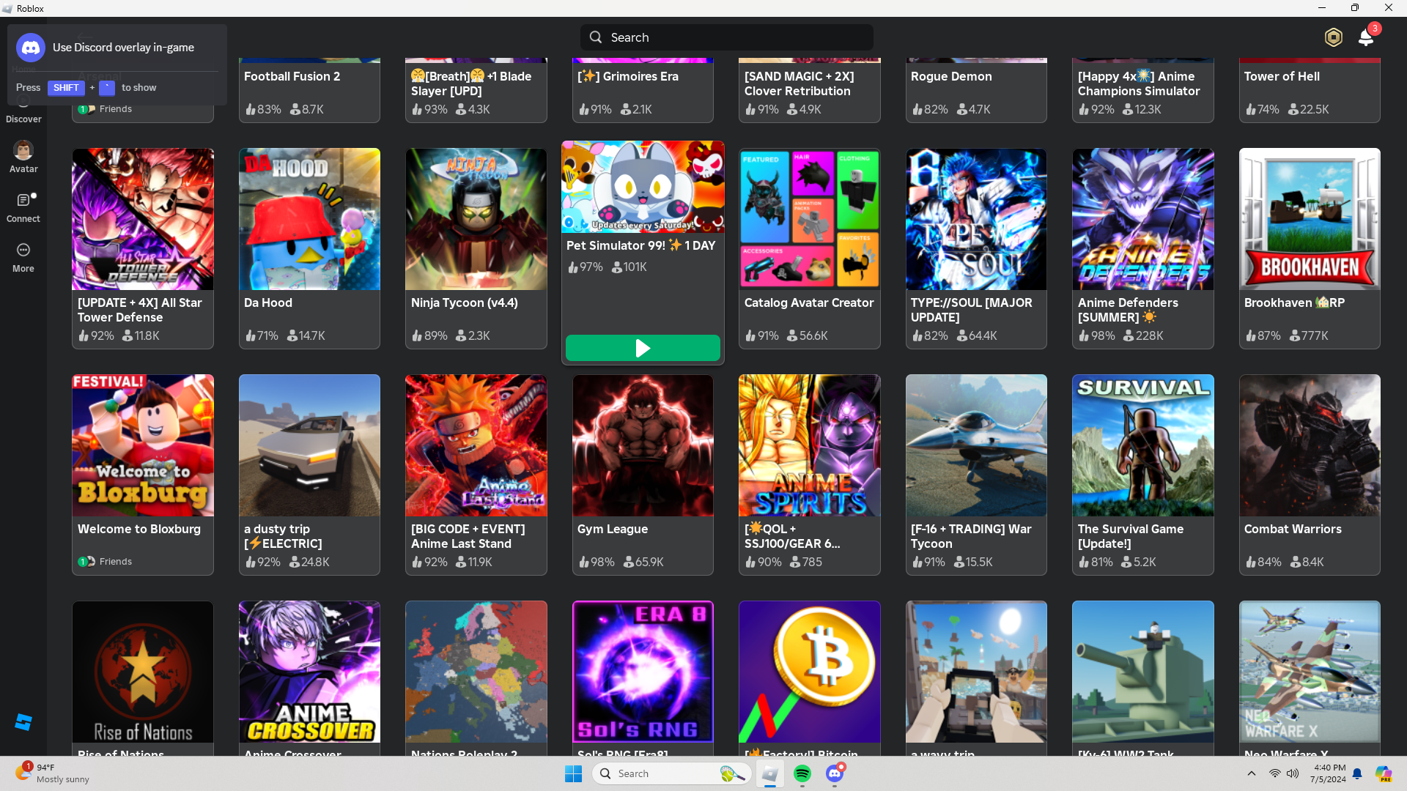Open The Survival Game thumbnail
The width and height of the screenshot is (1407, 791).
coord(1143,445)
